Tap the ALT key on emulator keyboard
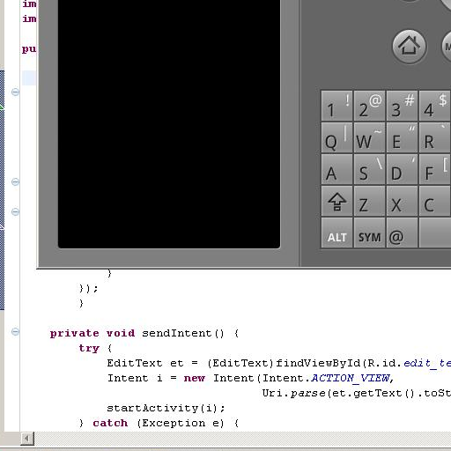 336,233
